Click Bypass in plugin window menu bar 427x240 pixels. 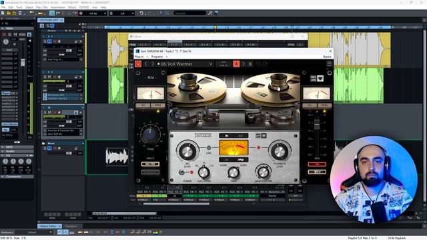click(x=327, y=57)
